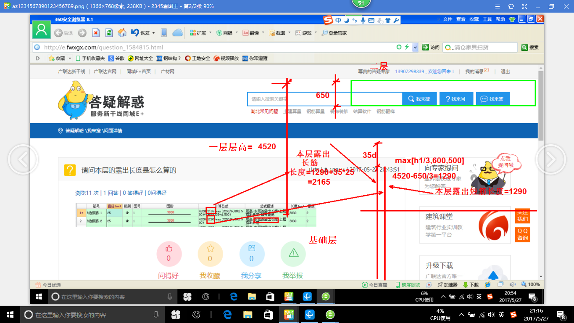
Task: Open the 扩展 extensions toolbar item
Action: [x=198, y=33]
